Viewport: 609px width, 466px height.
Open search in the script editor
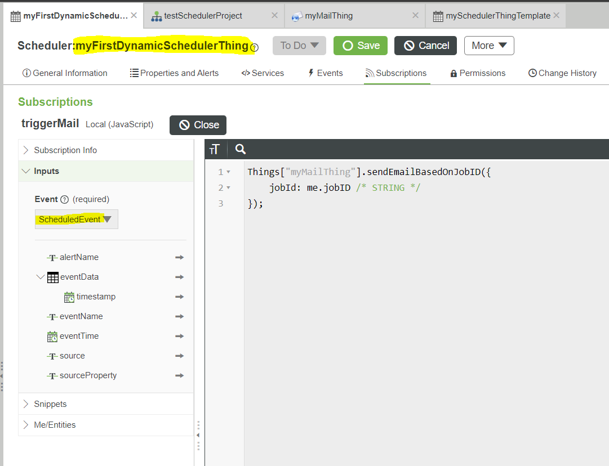tap(241, 149)
